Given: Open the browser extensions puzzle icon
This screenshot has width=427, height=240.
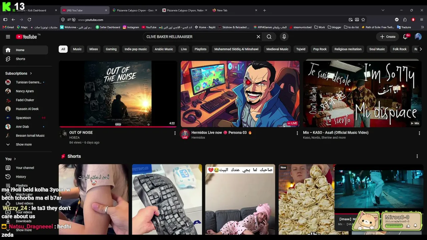Looking at the screenshot, I should pyautogui.click(x=405, y=20).
